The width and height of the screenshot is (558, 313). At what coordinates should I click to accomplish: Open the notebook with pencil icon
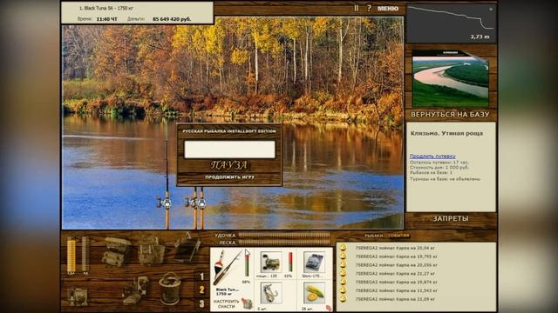187,248
